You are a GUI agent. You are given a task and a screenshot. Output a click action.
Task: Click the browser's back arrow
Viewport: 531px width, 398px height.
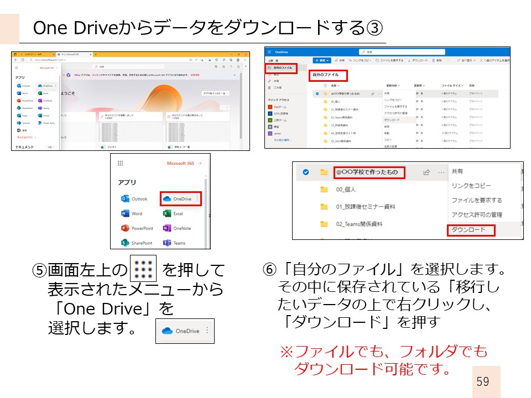point(16,60)
